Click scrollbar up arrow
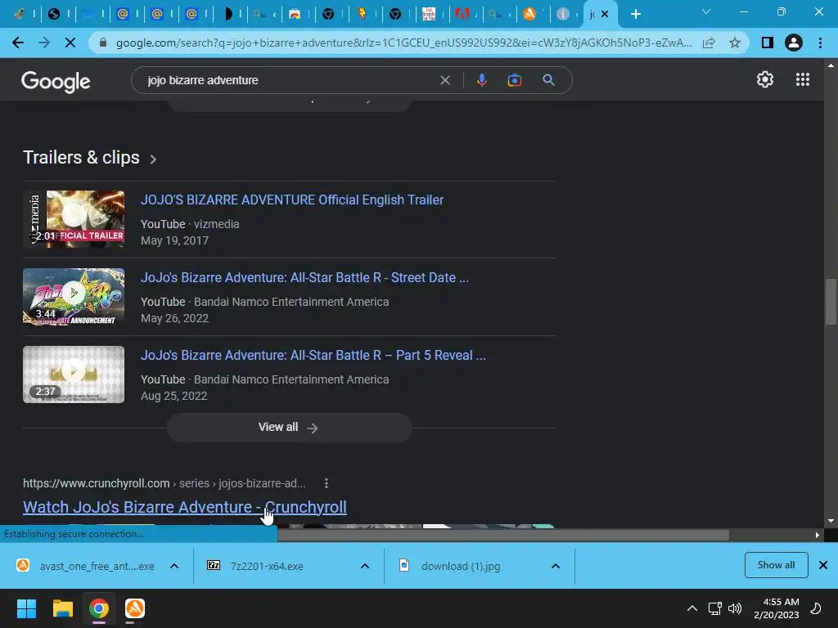This screenshot has width=838, height=628. tap(831, 65)
